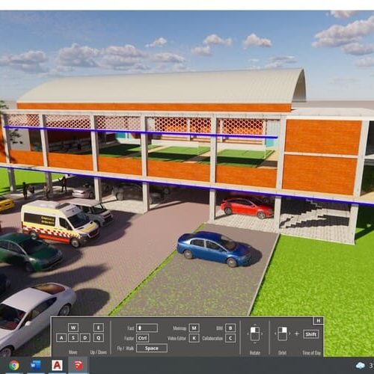
Task: Click the red car under the building
Action: click(247, 208)
